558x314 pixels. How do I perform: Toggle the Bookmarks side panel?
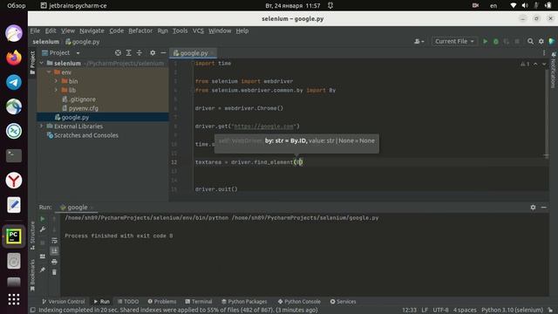tap(32, 275)
